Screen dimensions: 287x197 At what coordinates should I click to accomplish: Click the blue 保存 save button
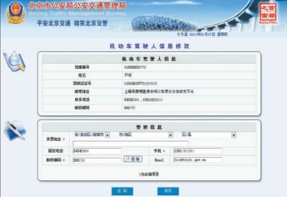(x=168, y=191)
